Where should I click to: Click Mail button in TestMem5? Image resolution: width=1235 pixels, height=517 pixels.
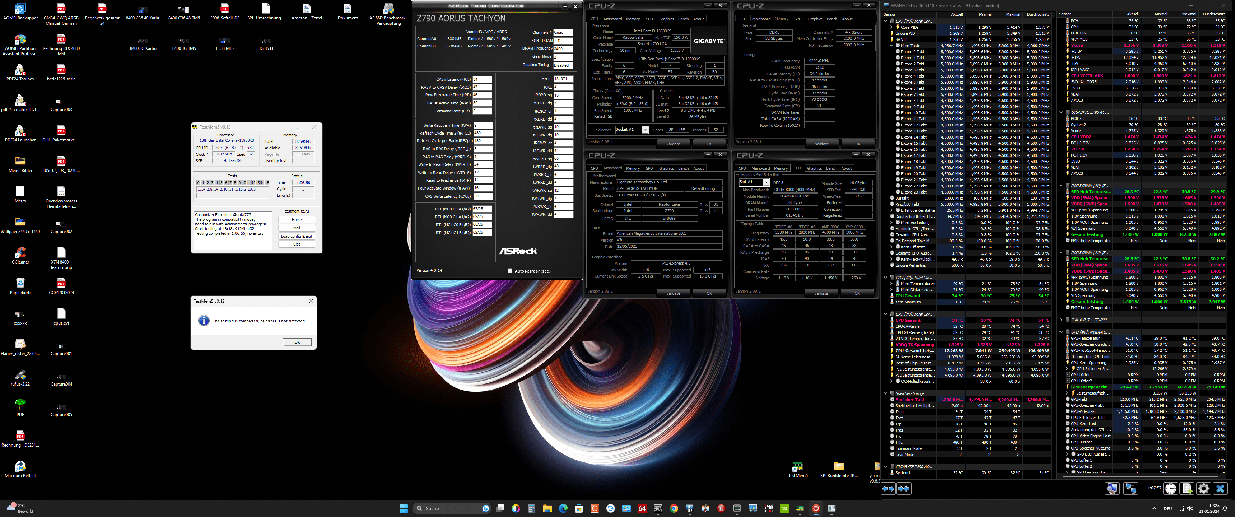click(297, 228)
